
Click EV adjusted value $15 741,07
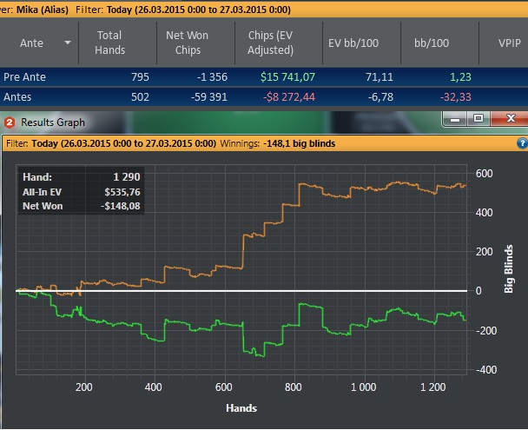[288, 77]
